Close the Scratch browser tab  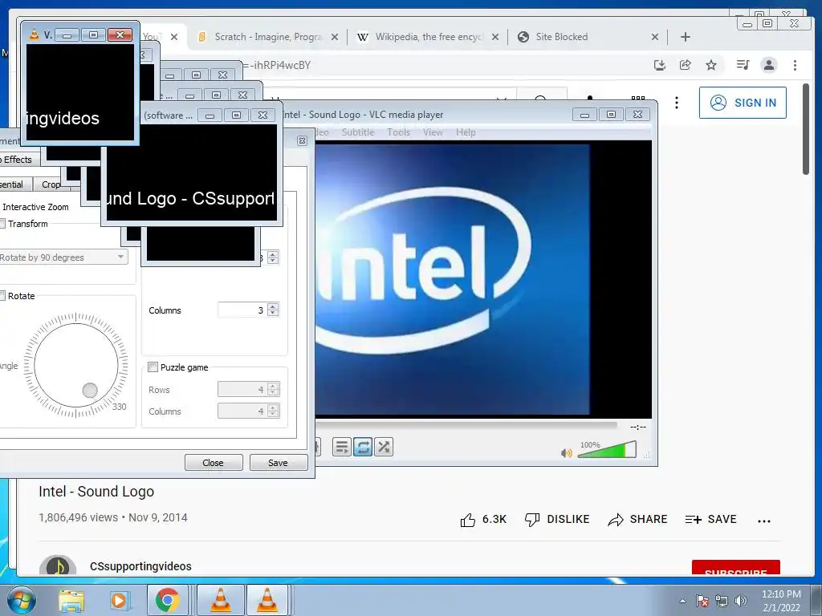[335, 37]
